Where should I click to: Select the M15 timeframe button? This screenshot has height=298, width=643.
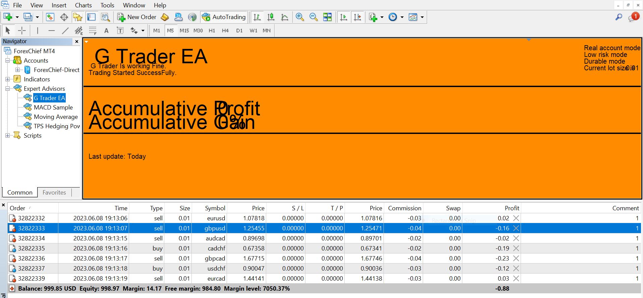coord(184,31)
